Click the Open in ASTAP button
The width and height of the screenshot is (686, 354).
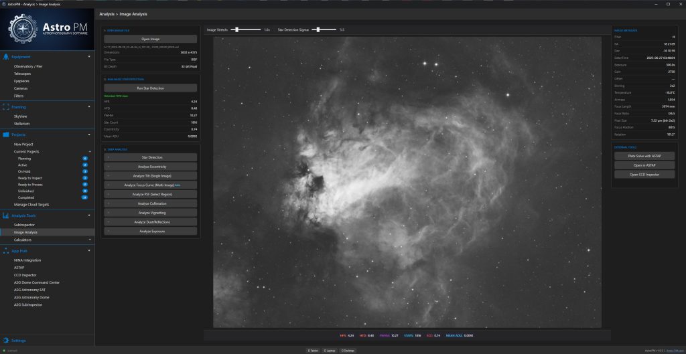click(644, 165)
